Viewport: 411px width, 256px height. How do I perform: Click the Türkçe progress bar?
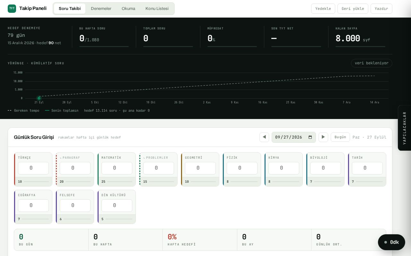(36, 181)
